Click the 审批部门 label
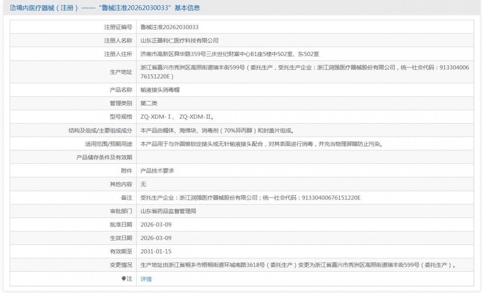Image resolution: width=482 pixels, height=293 pixels. (x=121, y=211)
